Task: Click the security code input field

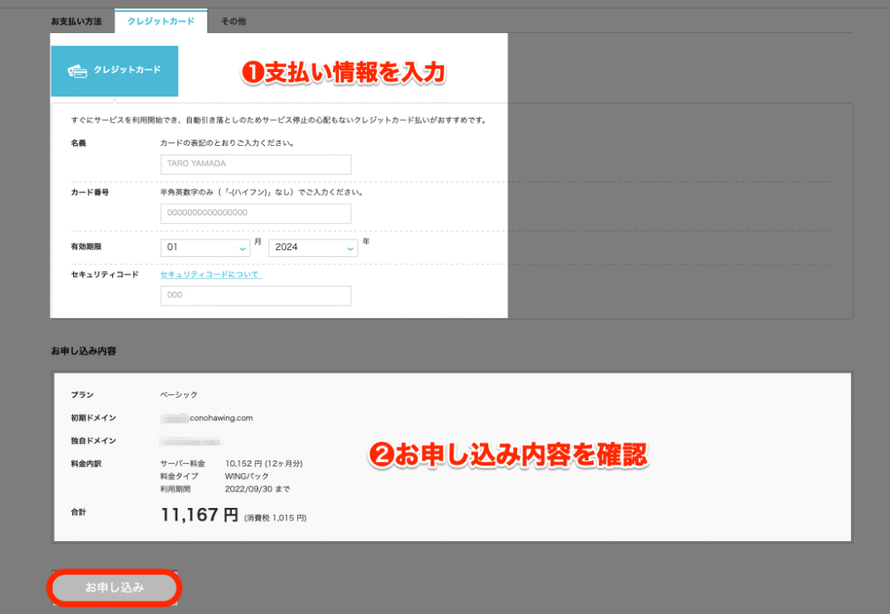Action: coord(256,295)
